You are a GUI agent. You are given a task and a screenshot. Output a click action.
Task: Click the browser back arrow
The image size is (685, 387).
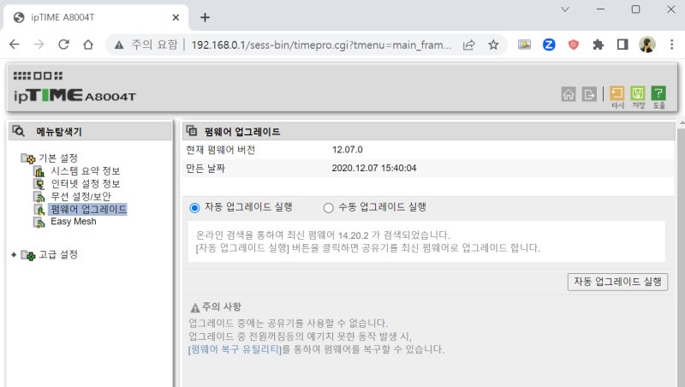point(15,45)
